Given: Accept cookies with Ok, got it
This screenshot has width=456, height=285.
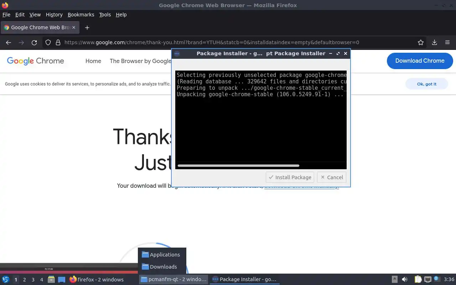Looking at the screenshot, I should 426,84.
